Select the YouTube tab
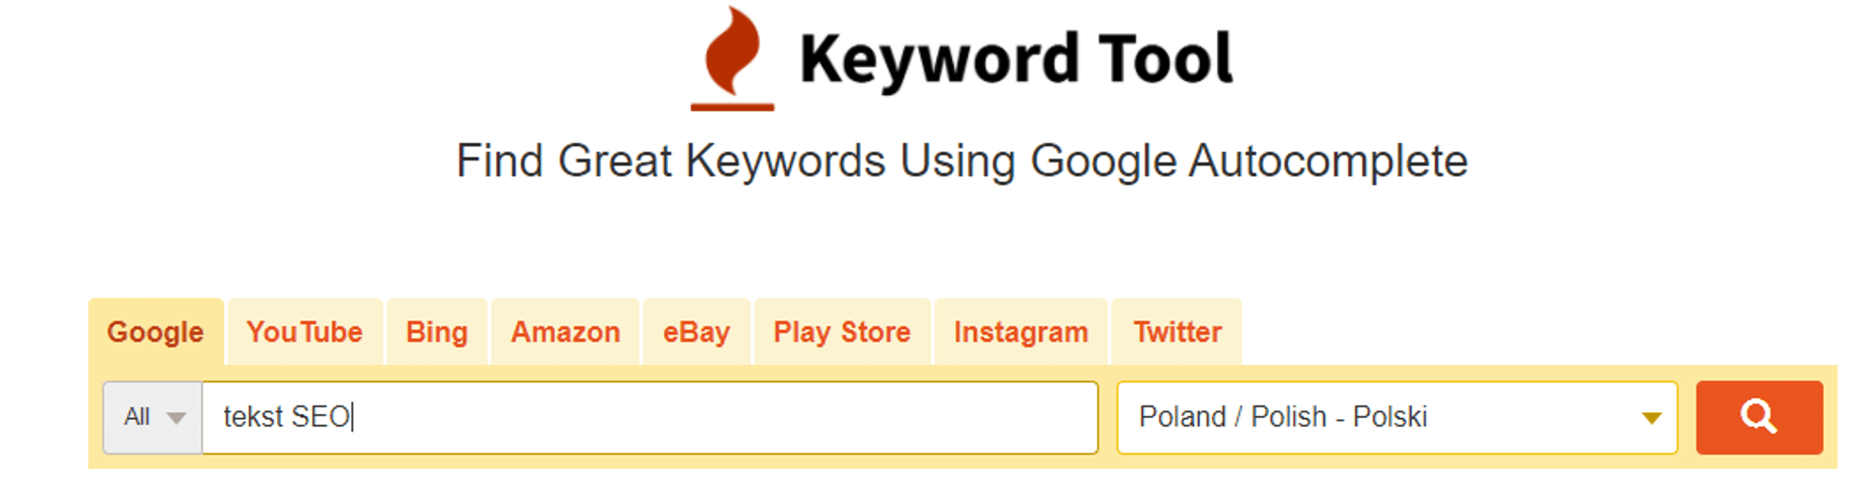Viewport: 1869px width, 491px height. coord(304,332)
